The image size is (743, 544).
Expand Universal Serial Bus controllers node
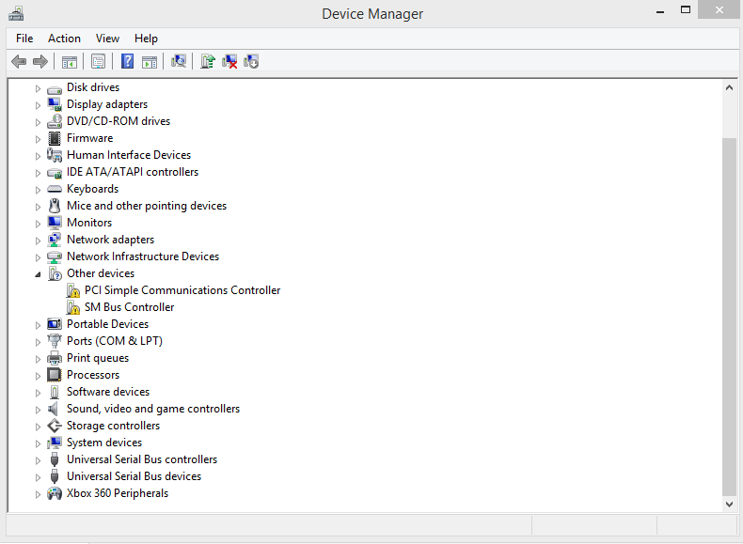click(38, 460)
